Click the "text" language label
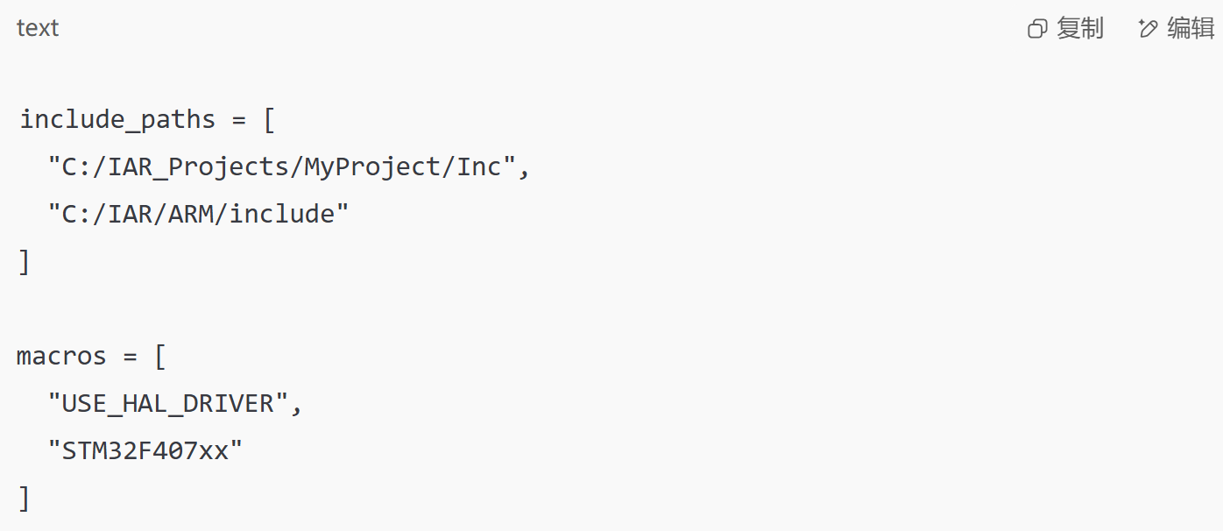 pos(38,28)
